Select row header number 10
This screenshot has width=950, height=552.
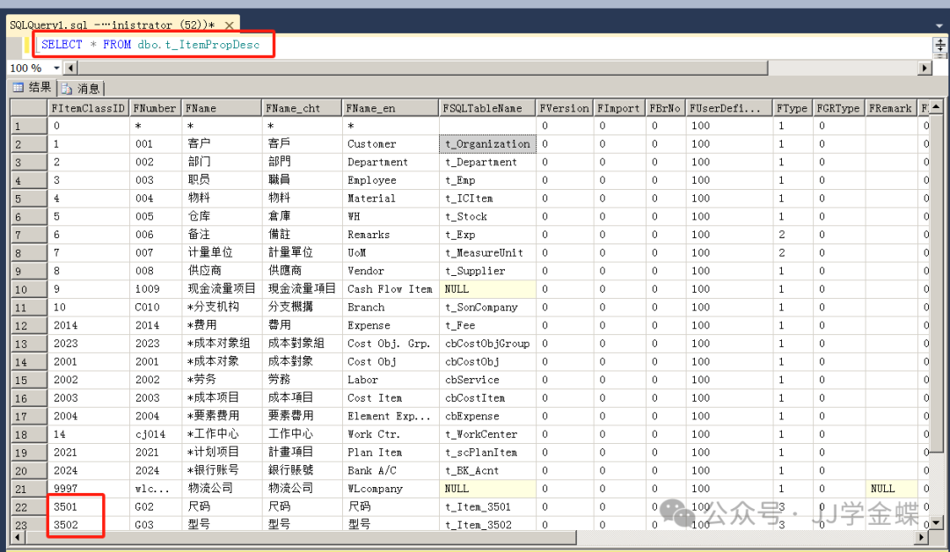(x=28, y=289)
